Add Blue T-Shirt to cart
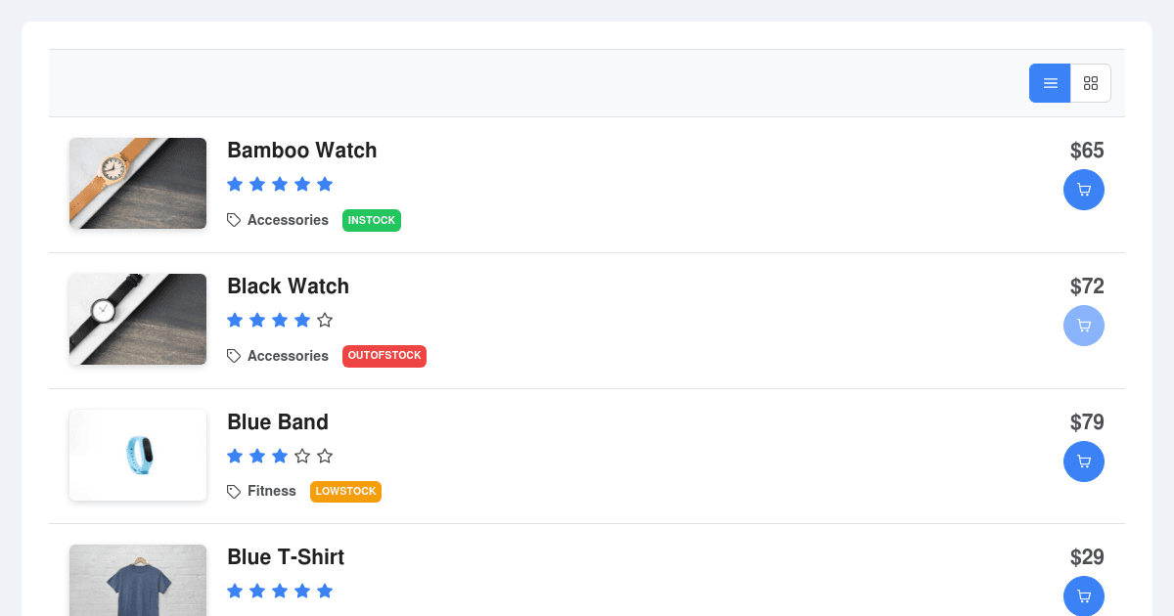 point(1084,595)
